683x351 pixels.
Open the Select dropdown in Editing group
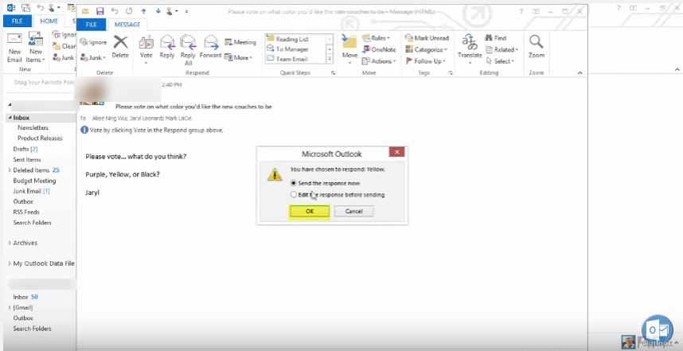pyautogui.click(x=500, y=61)
